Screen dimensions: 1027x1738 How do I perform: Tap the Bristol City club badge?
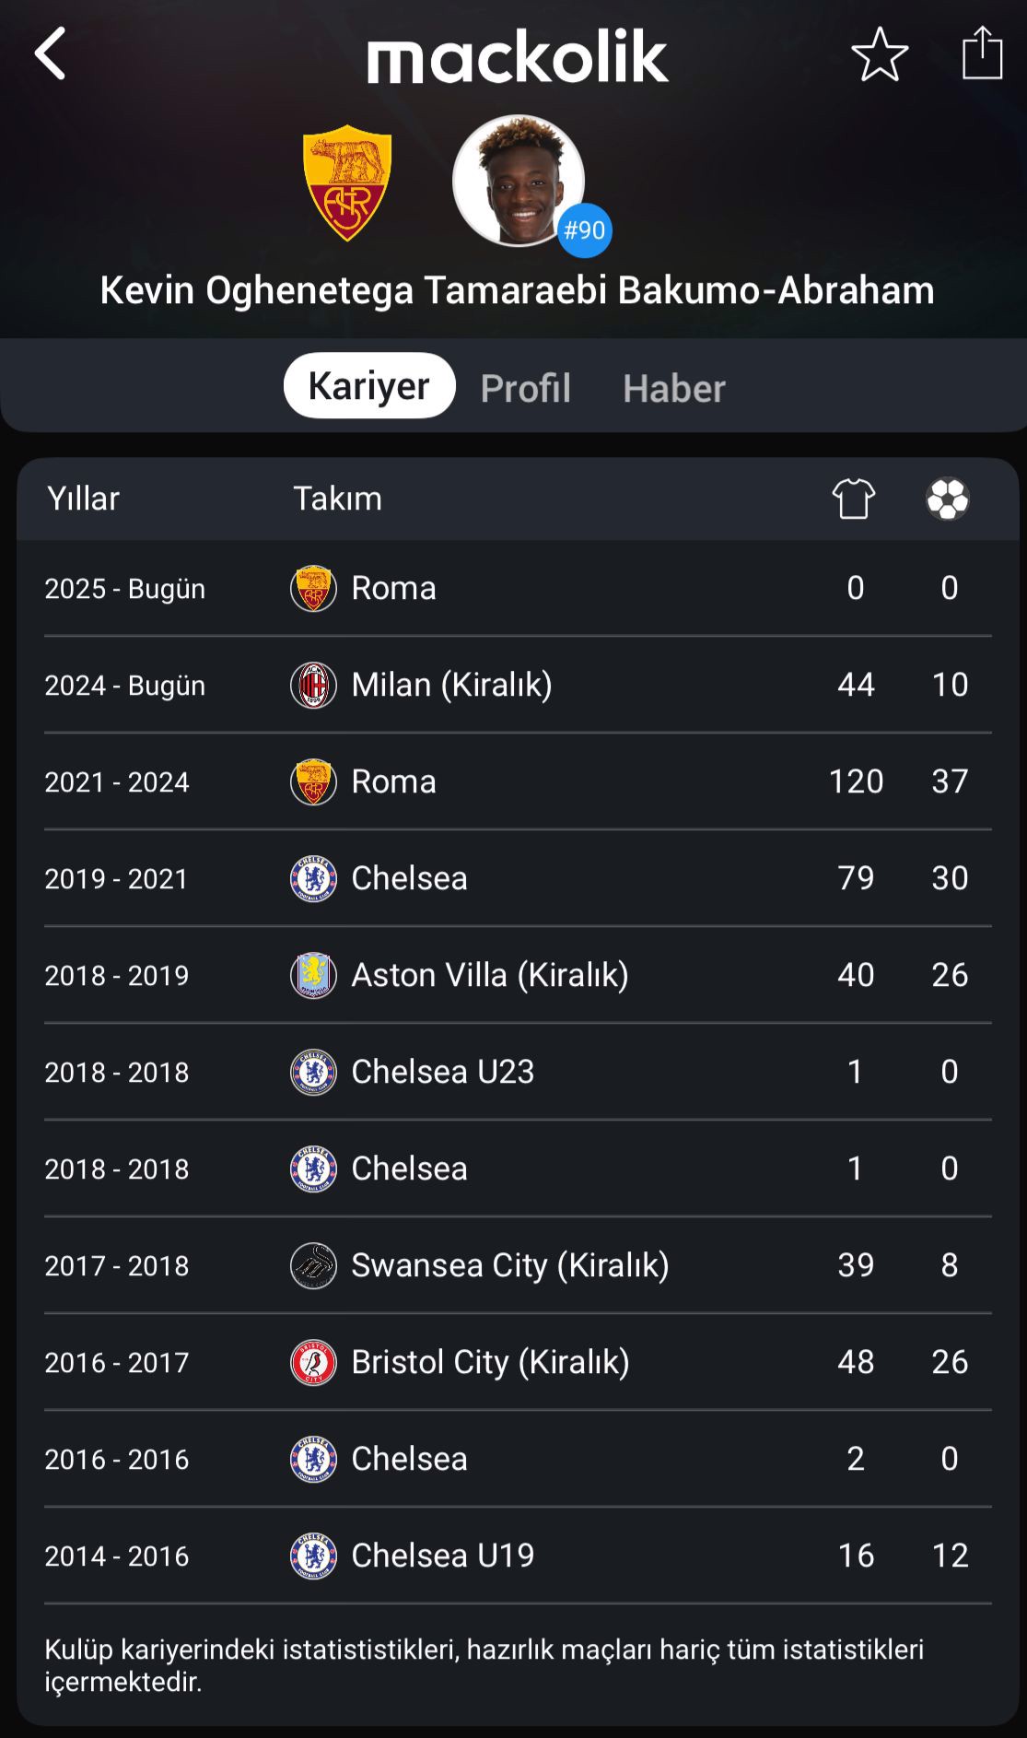click(x=313, y=1363)
